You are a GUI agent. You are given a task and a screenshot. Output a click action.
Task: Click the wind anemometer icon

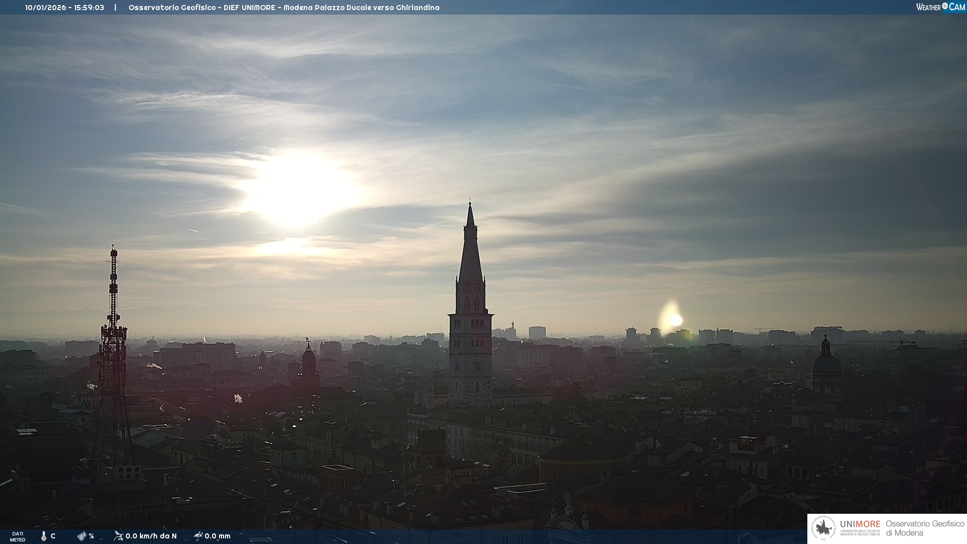pyautogui.click(x=118, y=536)
